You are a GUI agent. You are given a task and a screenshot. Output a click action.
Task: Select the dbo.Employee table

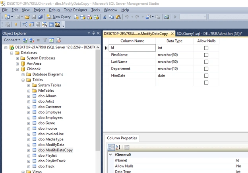point(50,112)
